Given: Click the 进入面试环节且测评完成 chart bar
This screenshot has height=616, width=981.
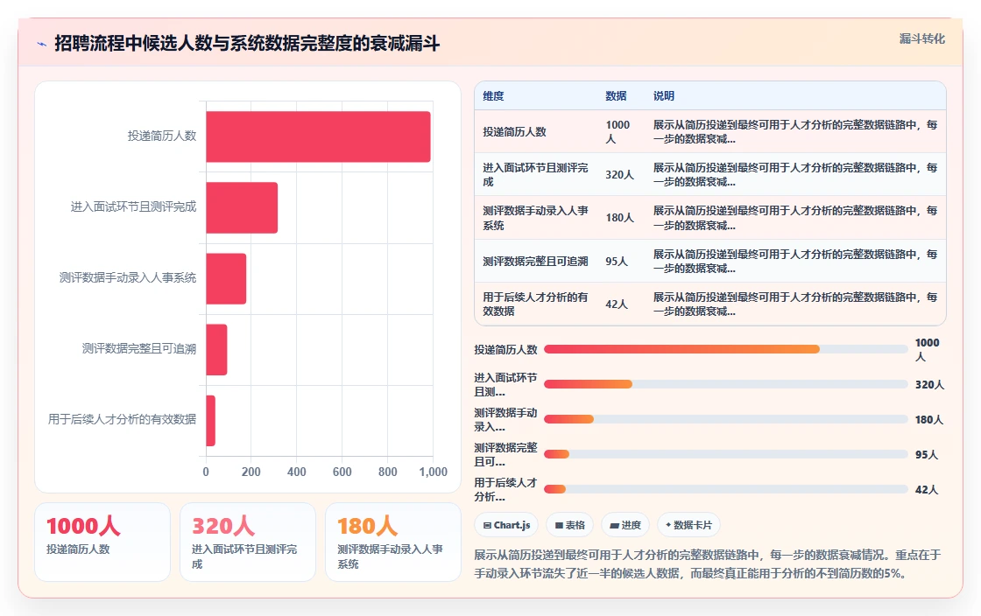Looking at the screenshot, I should click(242, 207).
